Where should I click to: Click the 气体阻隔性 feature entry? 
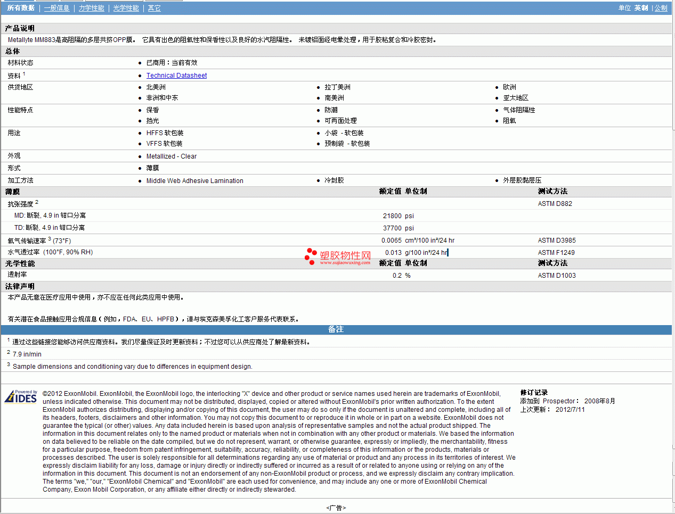click(x=519, y=110)
